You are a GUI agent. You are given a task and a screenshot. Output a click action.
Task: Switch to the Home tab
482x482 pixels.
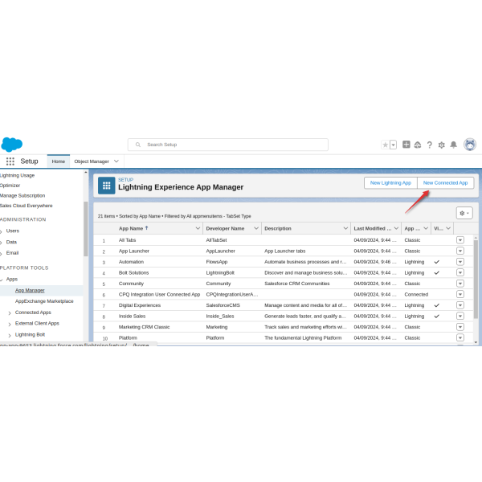pyautogui.click(x=59, y=161)
